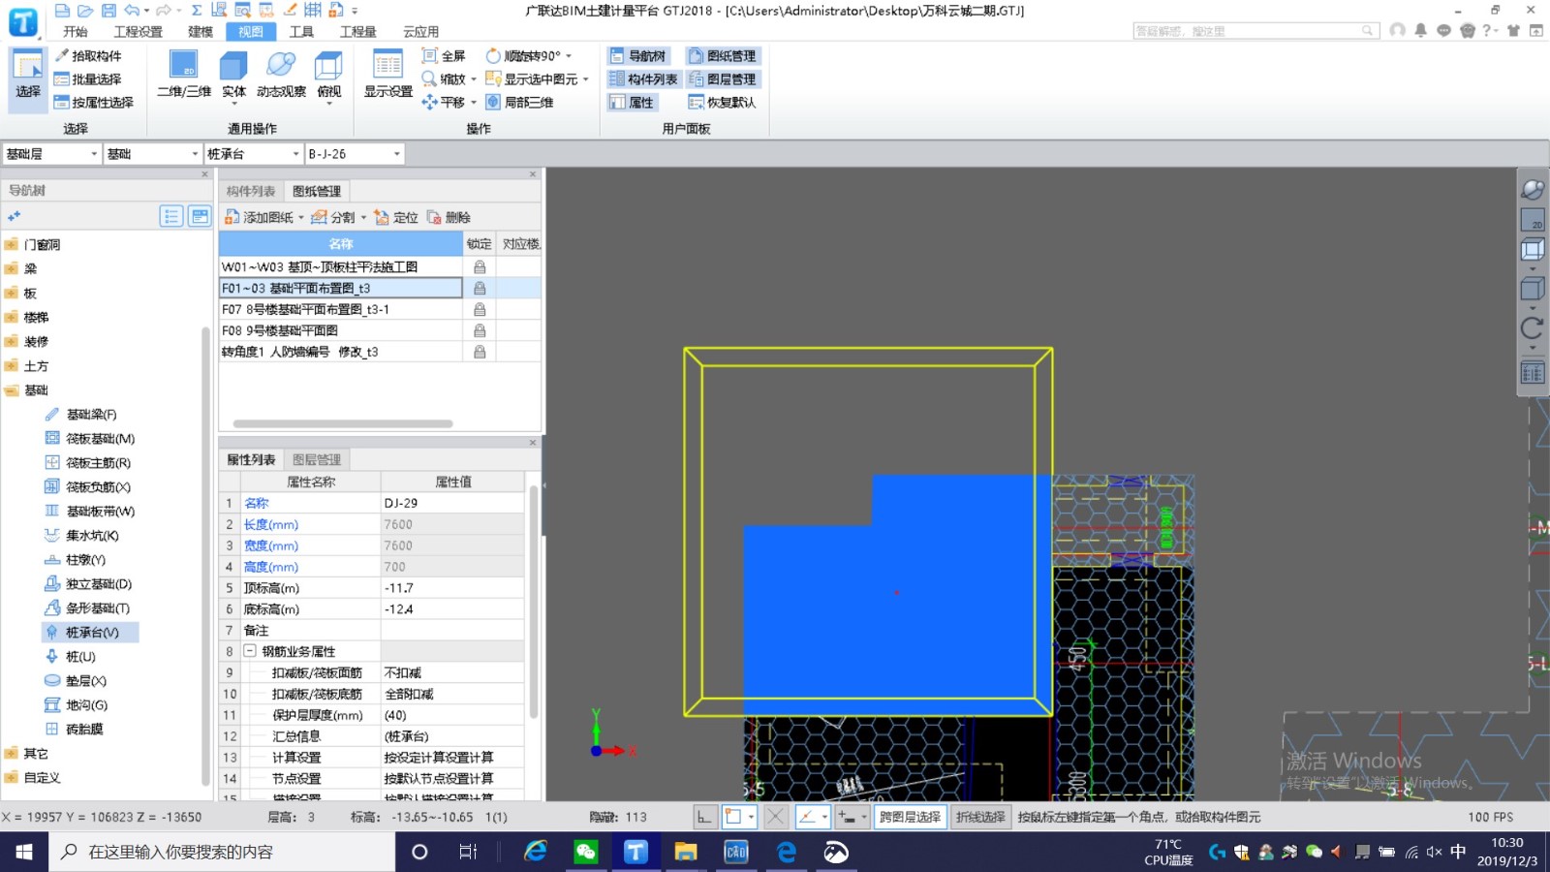Switch navigation tree to list view icon
The width and height of the screenshot is (1550, 872).
pos(171,216)
